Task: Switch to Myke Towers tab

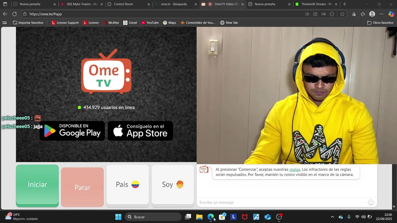Action: point(82,4)
